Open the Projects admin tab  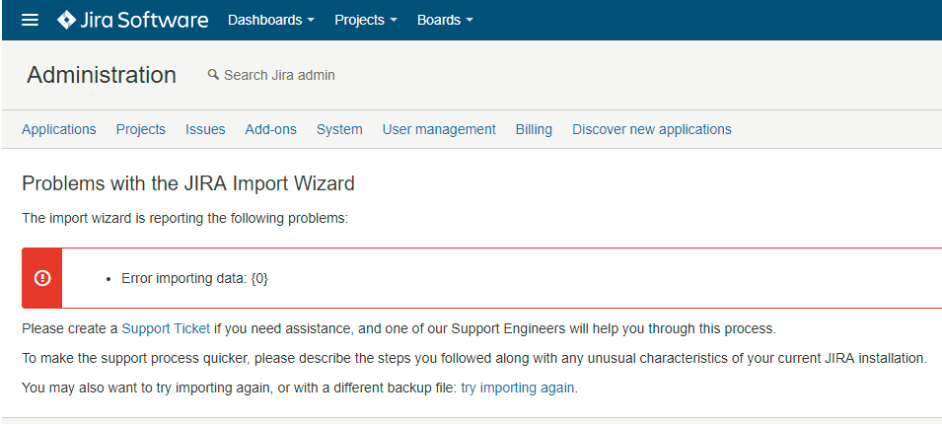(141, 129)
